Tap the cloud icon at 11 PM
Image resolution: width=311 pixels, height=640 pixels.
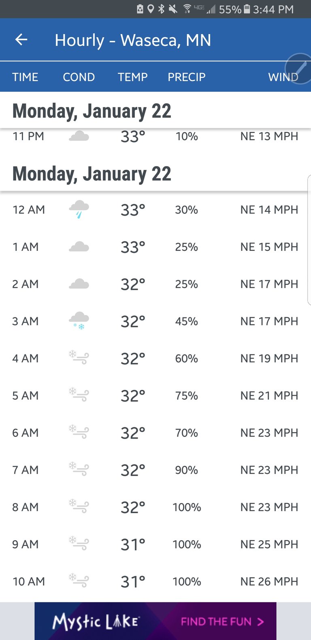tap(79, 136)
